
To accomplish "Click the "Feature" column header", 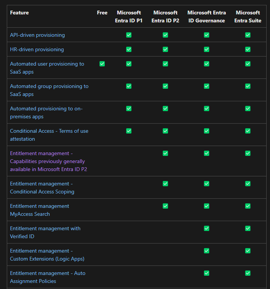I will 19,13.
